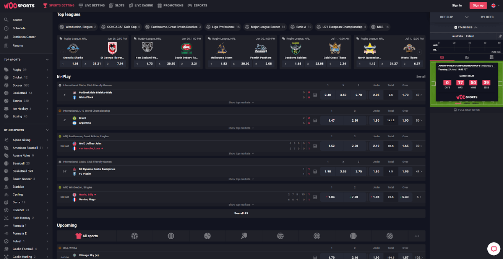Open Sports Betting in top navigation
This screenshot has height=259, width=503.
[x=59, y=5]
